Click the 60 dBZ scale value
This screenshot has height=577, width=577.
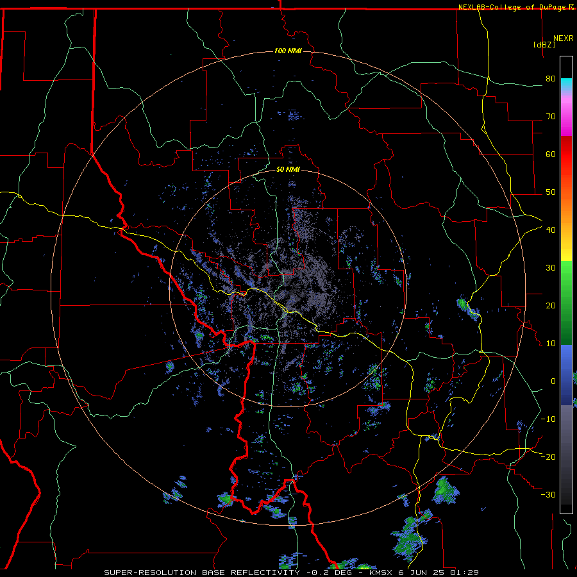pos(551,154)
